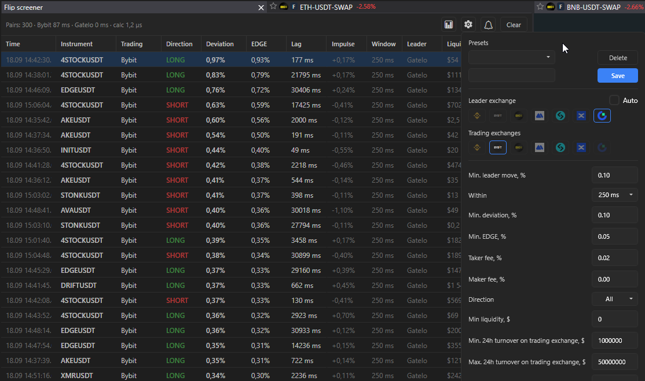This screenshot has width=645, height=381.
Task: Select Bitget as leader exchange
Action: [560, 116]
